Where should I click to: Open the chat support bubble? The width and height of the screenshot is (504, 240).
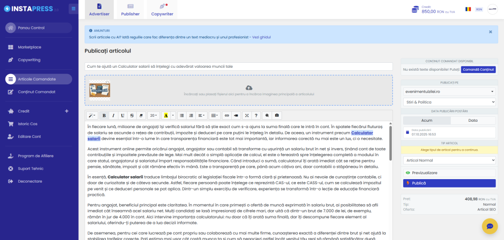490,226
